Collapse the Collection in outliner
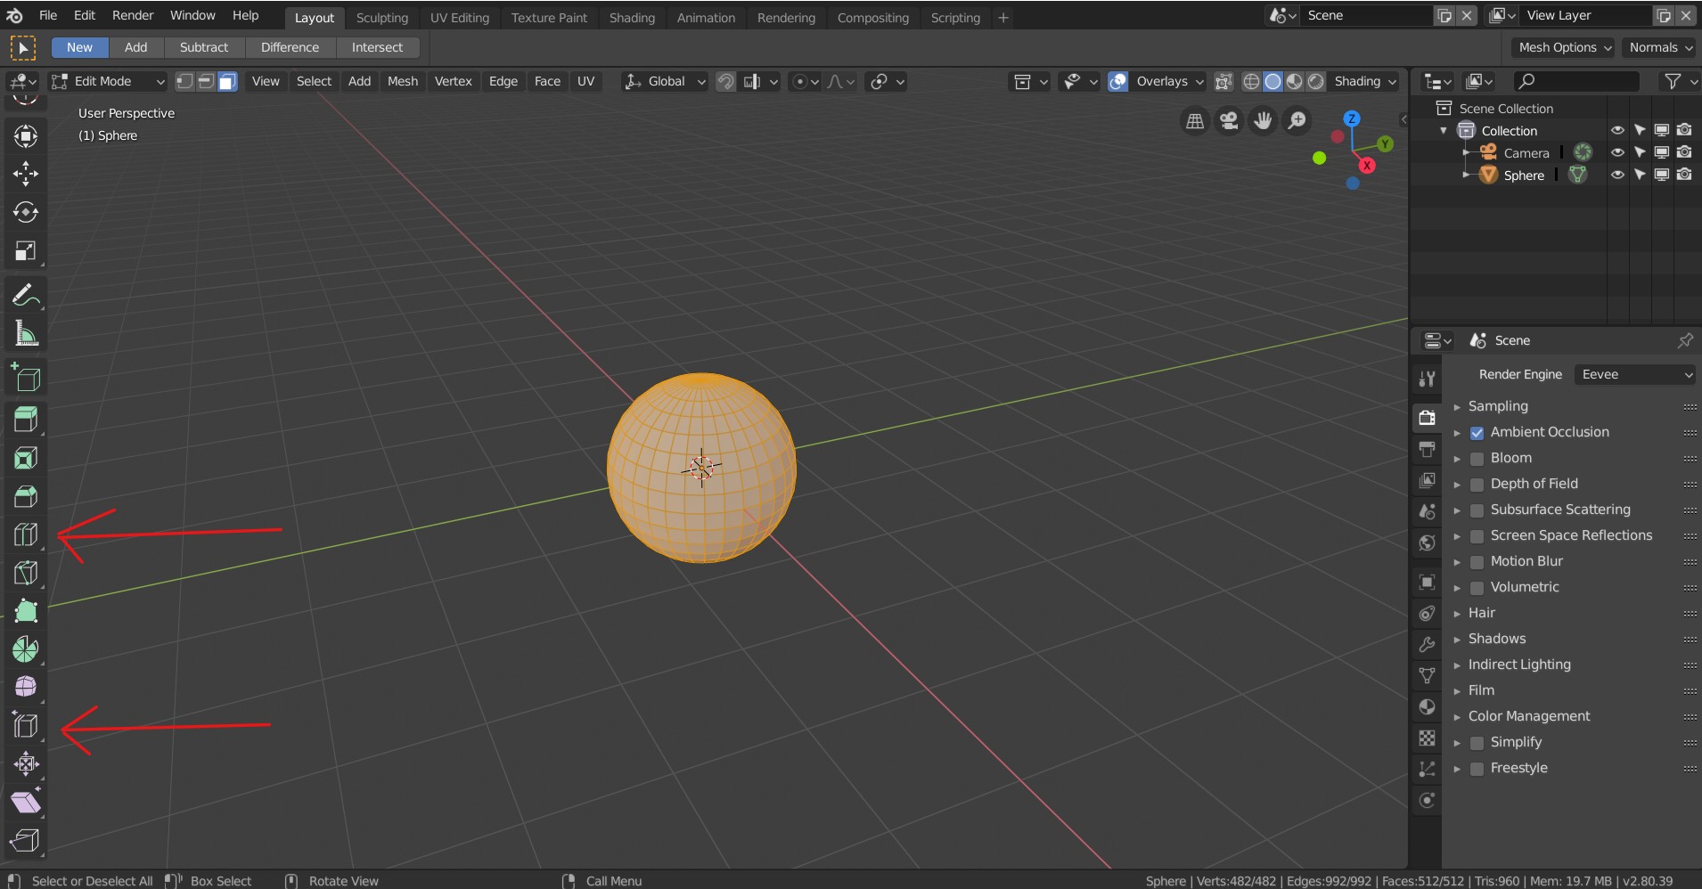Image resolution: width=1702 pixels, height=889 pixels. pyautogui.click(x=1444, y=131)
